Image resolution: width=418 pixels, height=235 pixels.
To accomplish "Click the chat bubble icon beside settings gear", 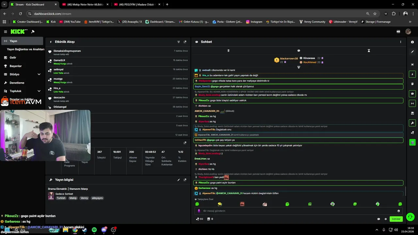I will click(379, 219).
